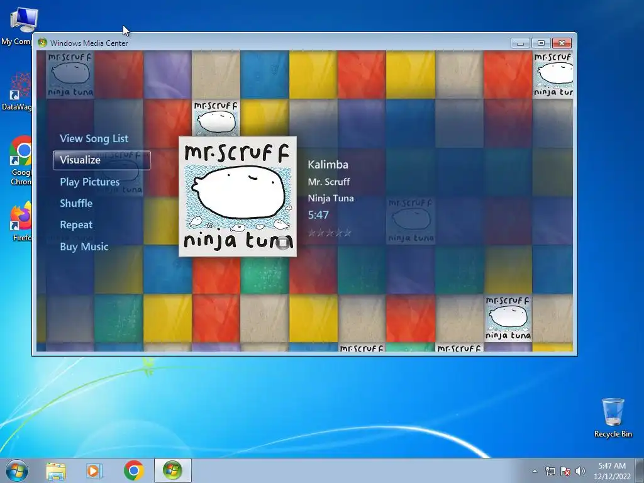Open the Action Center flag icon
Viewport: 644px width, 483px height.
pyautogui.click(x=565, y=471)
